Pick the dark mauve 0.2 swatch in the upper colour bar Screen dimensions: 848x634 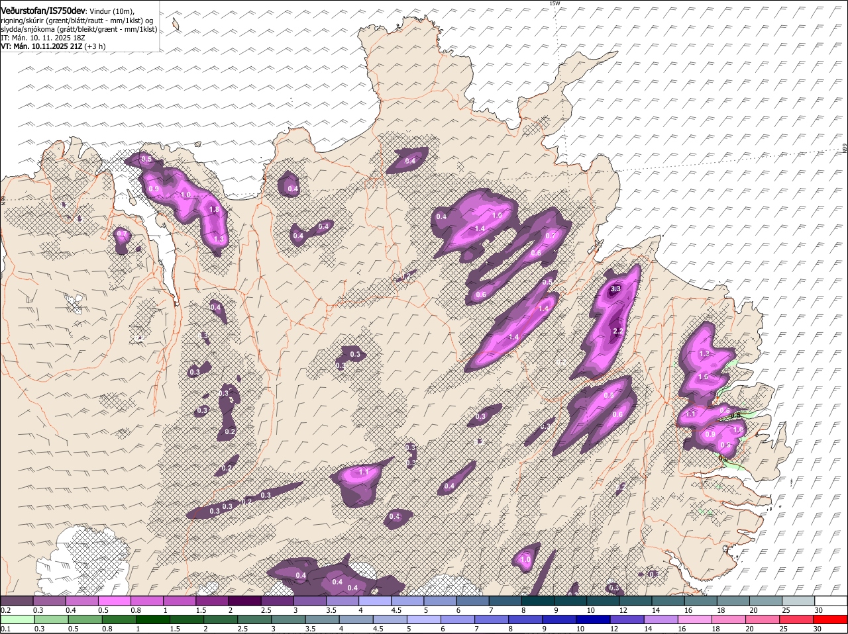pyautogui.click(x=17, y=601)
